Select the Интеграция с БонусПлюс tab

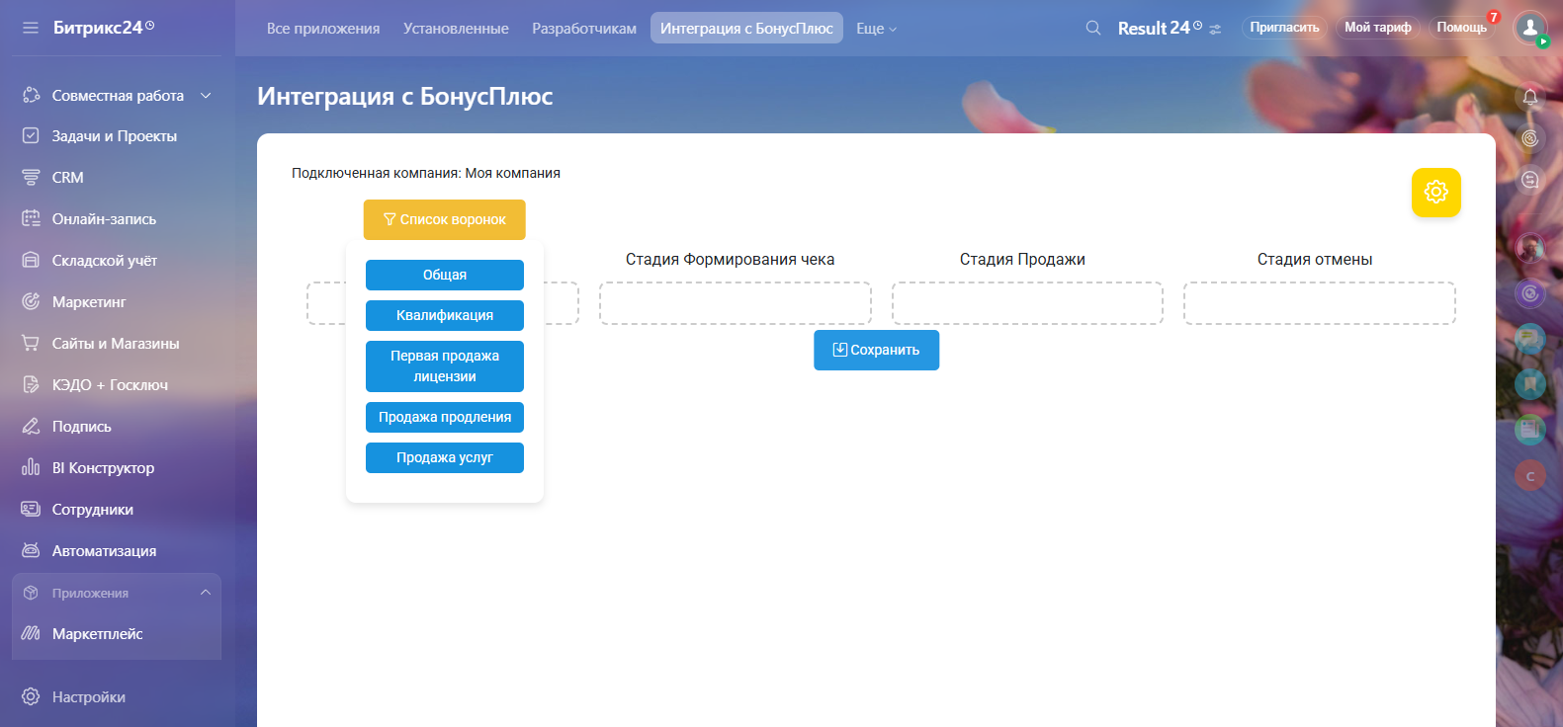(x=746, y=29)
